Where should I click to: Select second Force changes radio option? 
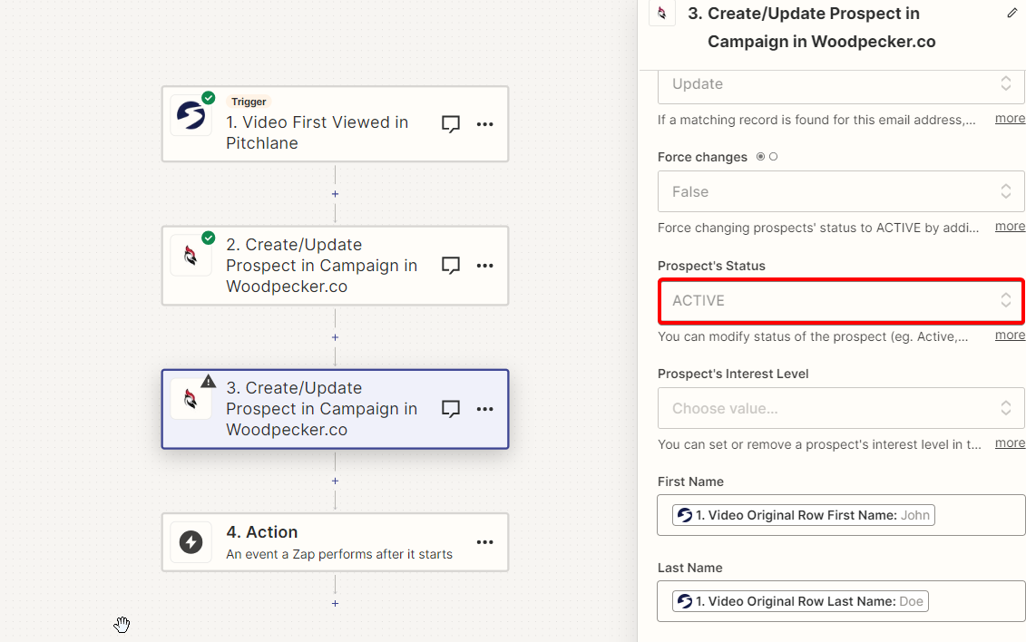tap(774, 157)
